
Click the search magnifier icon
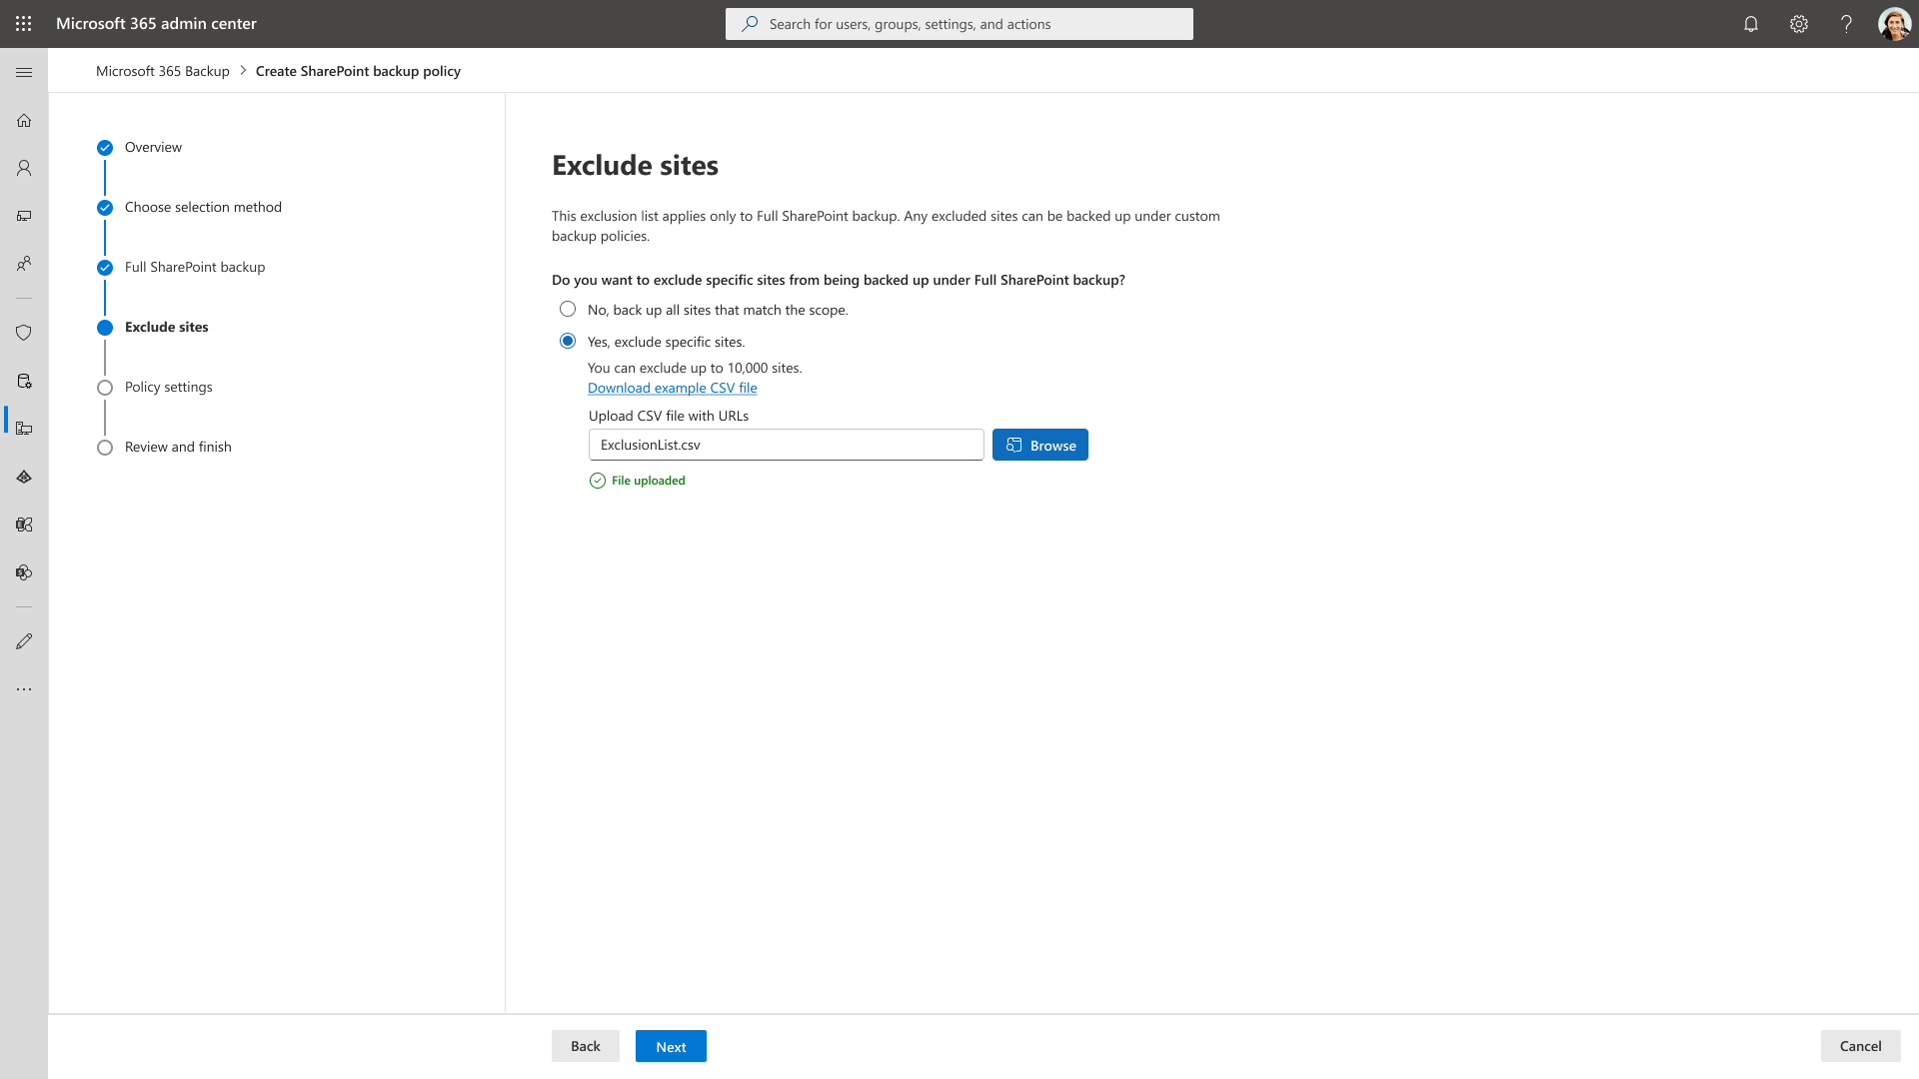[x=750, y=24]
